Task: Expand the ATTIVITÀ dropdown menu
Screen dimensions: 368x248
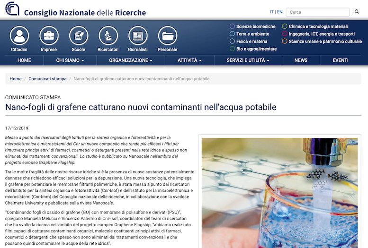Action: (x=189, y=60)
